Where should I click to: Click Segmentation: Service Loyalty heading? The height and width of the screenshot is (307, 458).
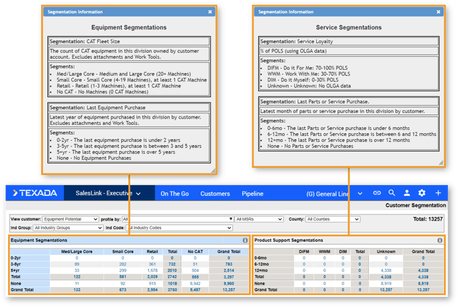tap(296, 41)
